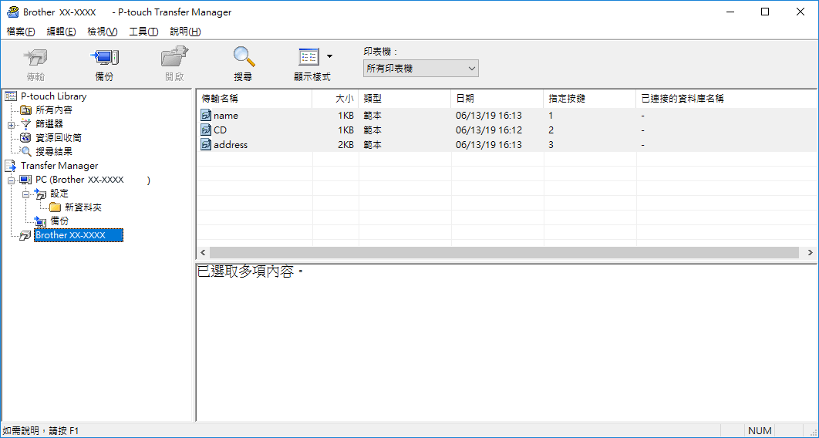Select the address row text
The width and height of the screenshot is (819, 438).
point(231,145)
